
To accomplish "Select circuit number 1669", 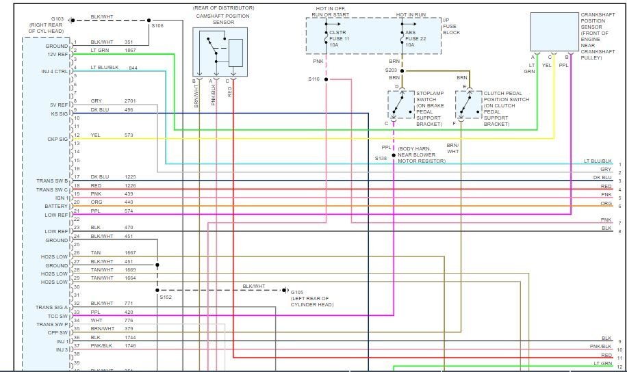I will [x=130, y=269].
